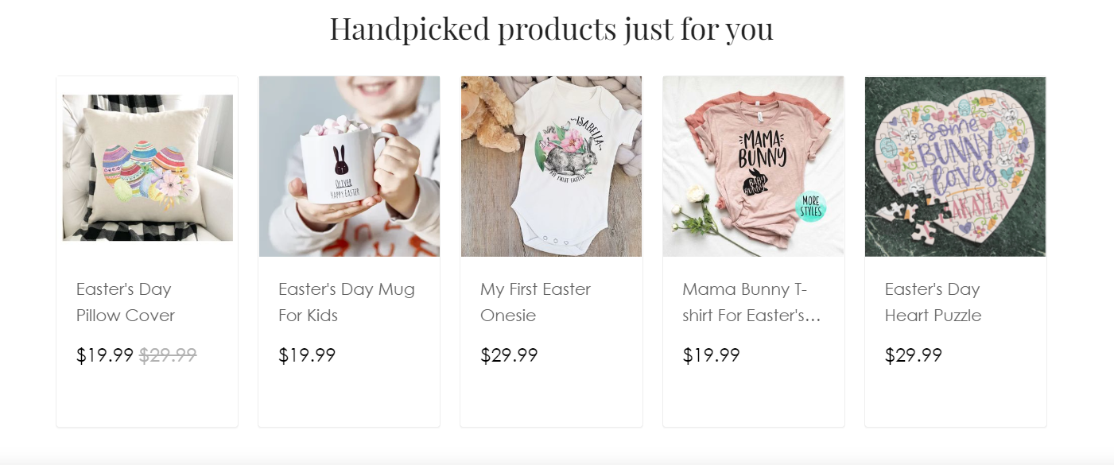Click the $19.99 Mama Bunny shirt price
Image resolution: width=1114 pixels, height=465 pixels.
pos(711,355)
